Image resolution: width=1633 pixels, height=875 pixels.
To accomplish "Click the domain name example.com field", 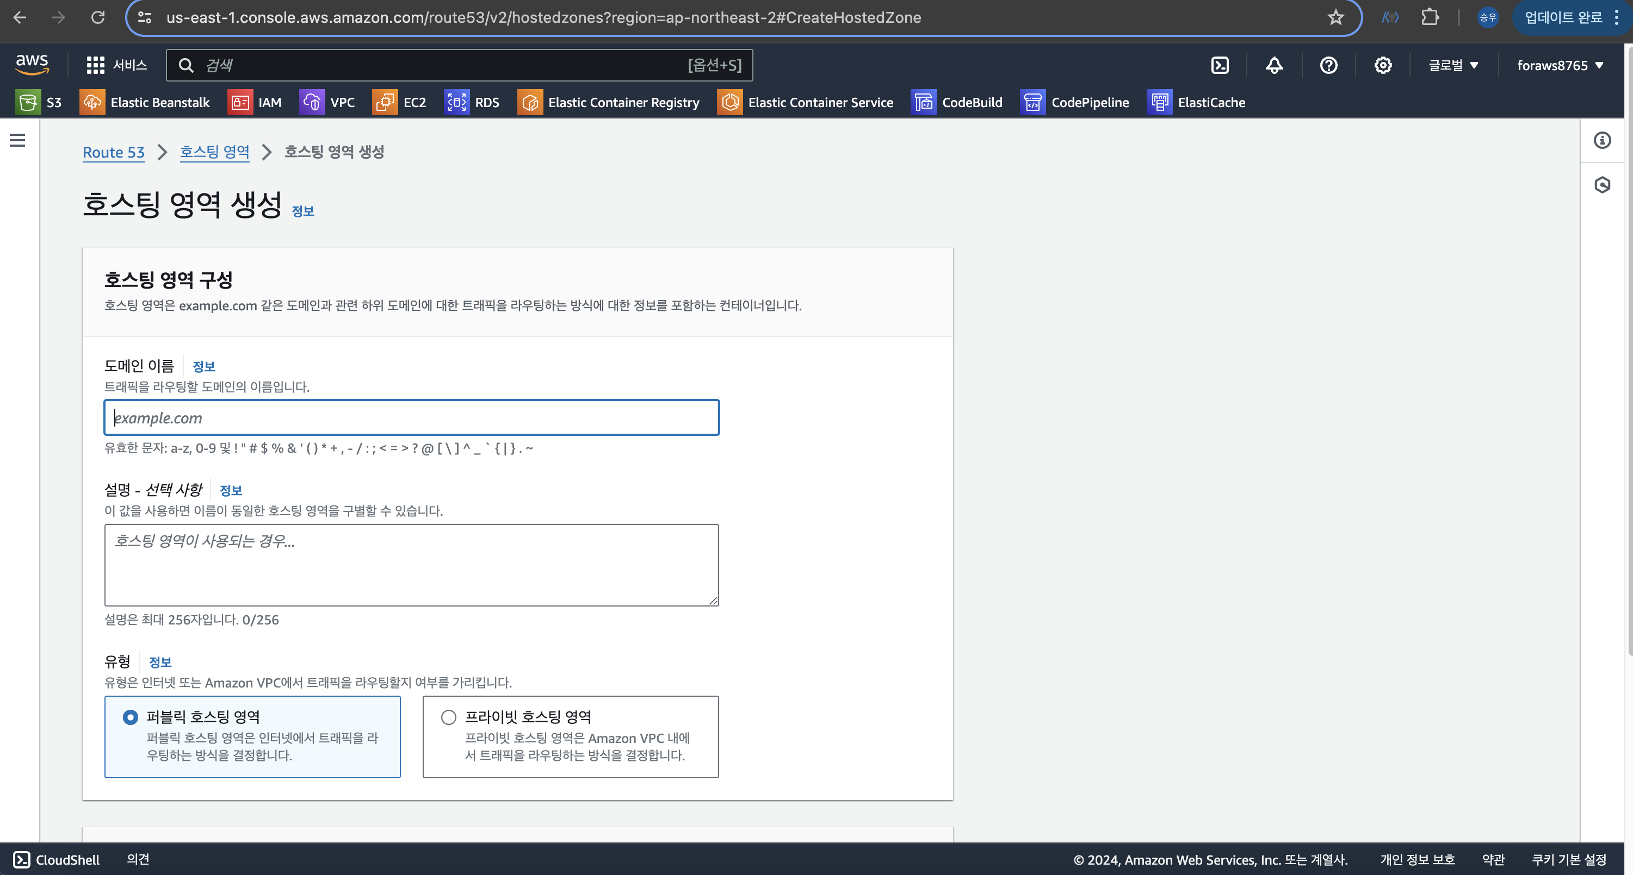I will click(411, 418).
